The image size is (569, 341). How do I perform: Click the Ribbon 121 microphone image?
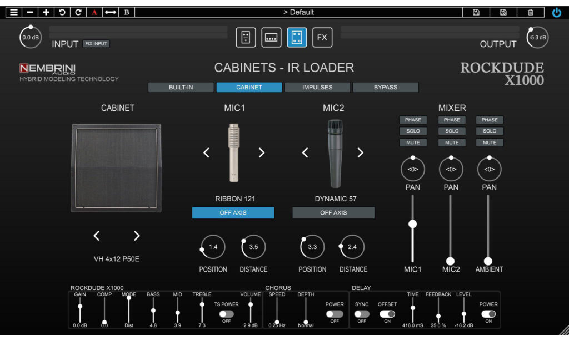[234, 152]
